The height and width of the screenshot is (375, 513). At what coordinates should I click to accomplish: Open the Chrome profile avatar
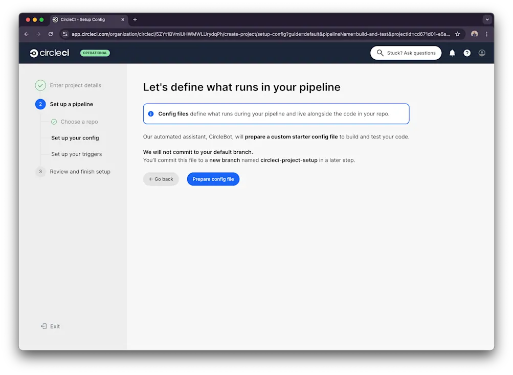(x=474, y=34)
